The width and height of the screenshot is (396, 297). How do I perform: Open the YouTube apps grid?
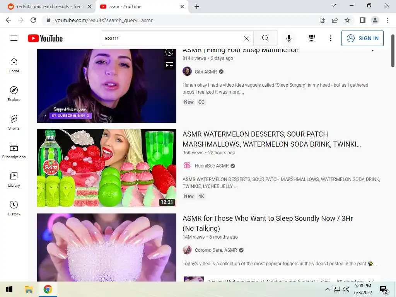pyautogui.click(x=312, y=38)
